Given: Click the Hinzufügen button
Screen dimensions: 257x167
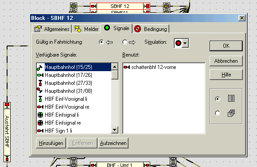Looking at the screenshot, I should click(x=51, y=143).
